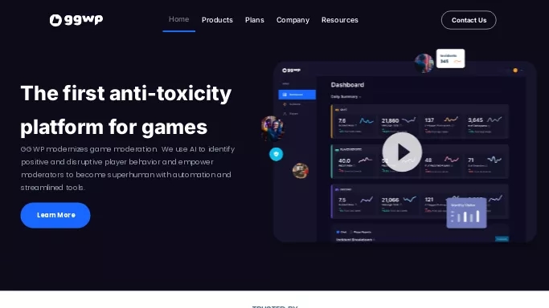Click the round avatar below the shield
This screenshot has width=549, height=308.
pyautogui.click(x=301, y=171)
